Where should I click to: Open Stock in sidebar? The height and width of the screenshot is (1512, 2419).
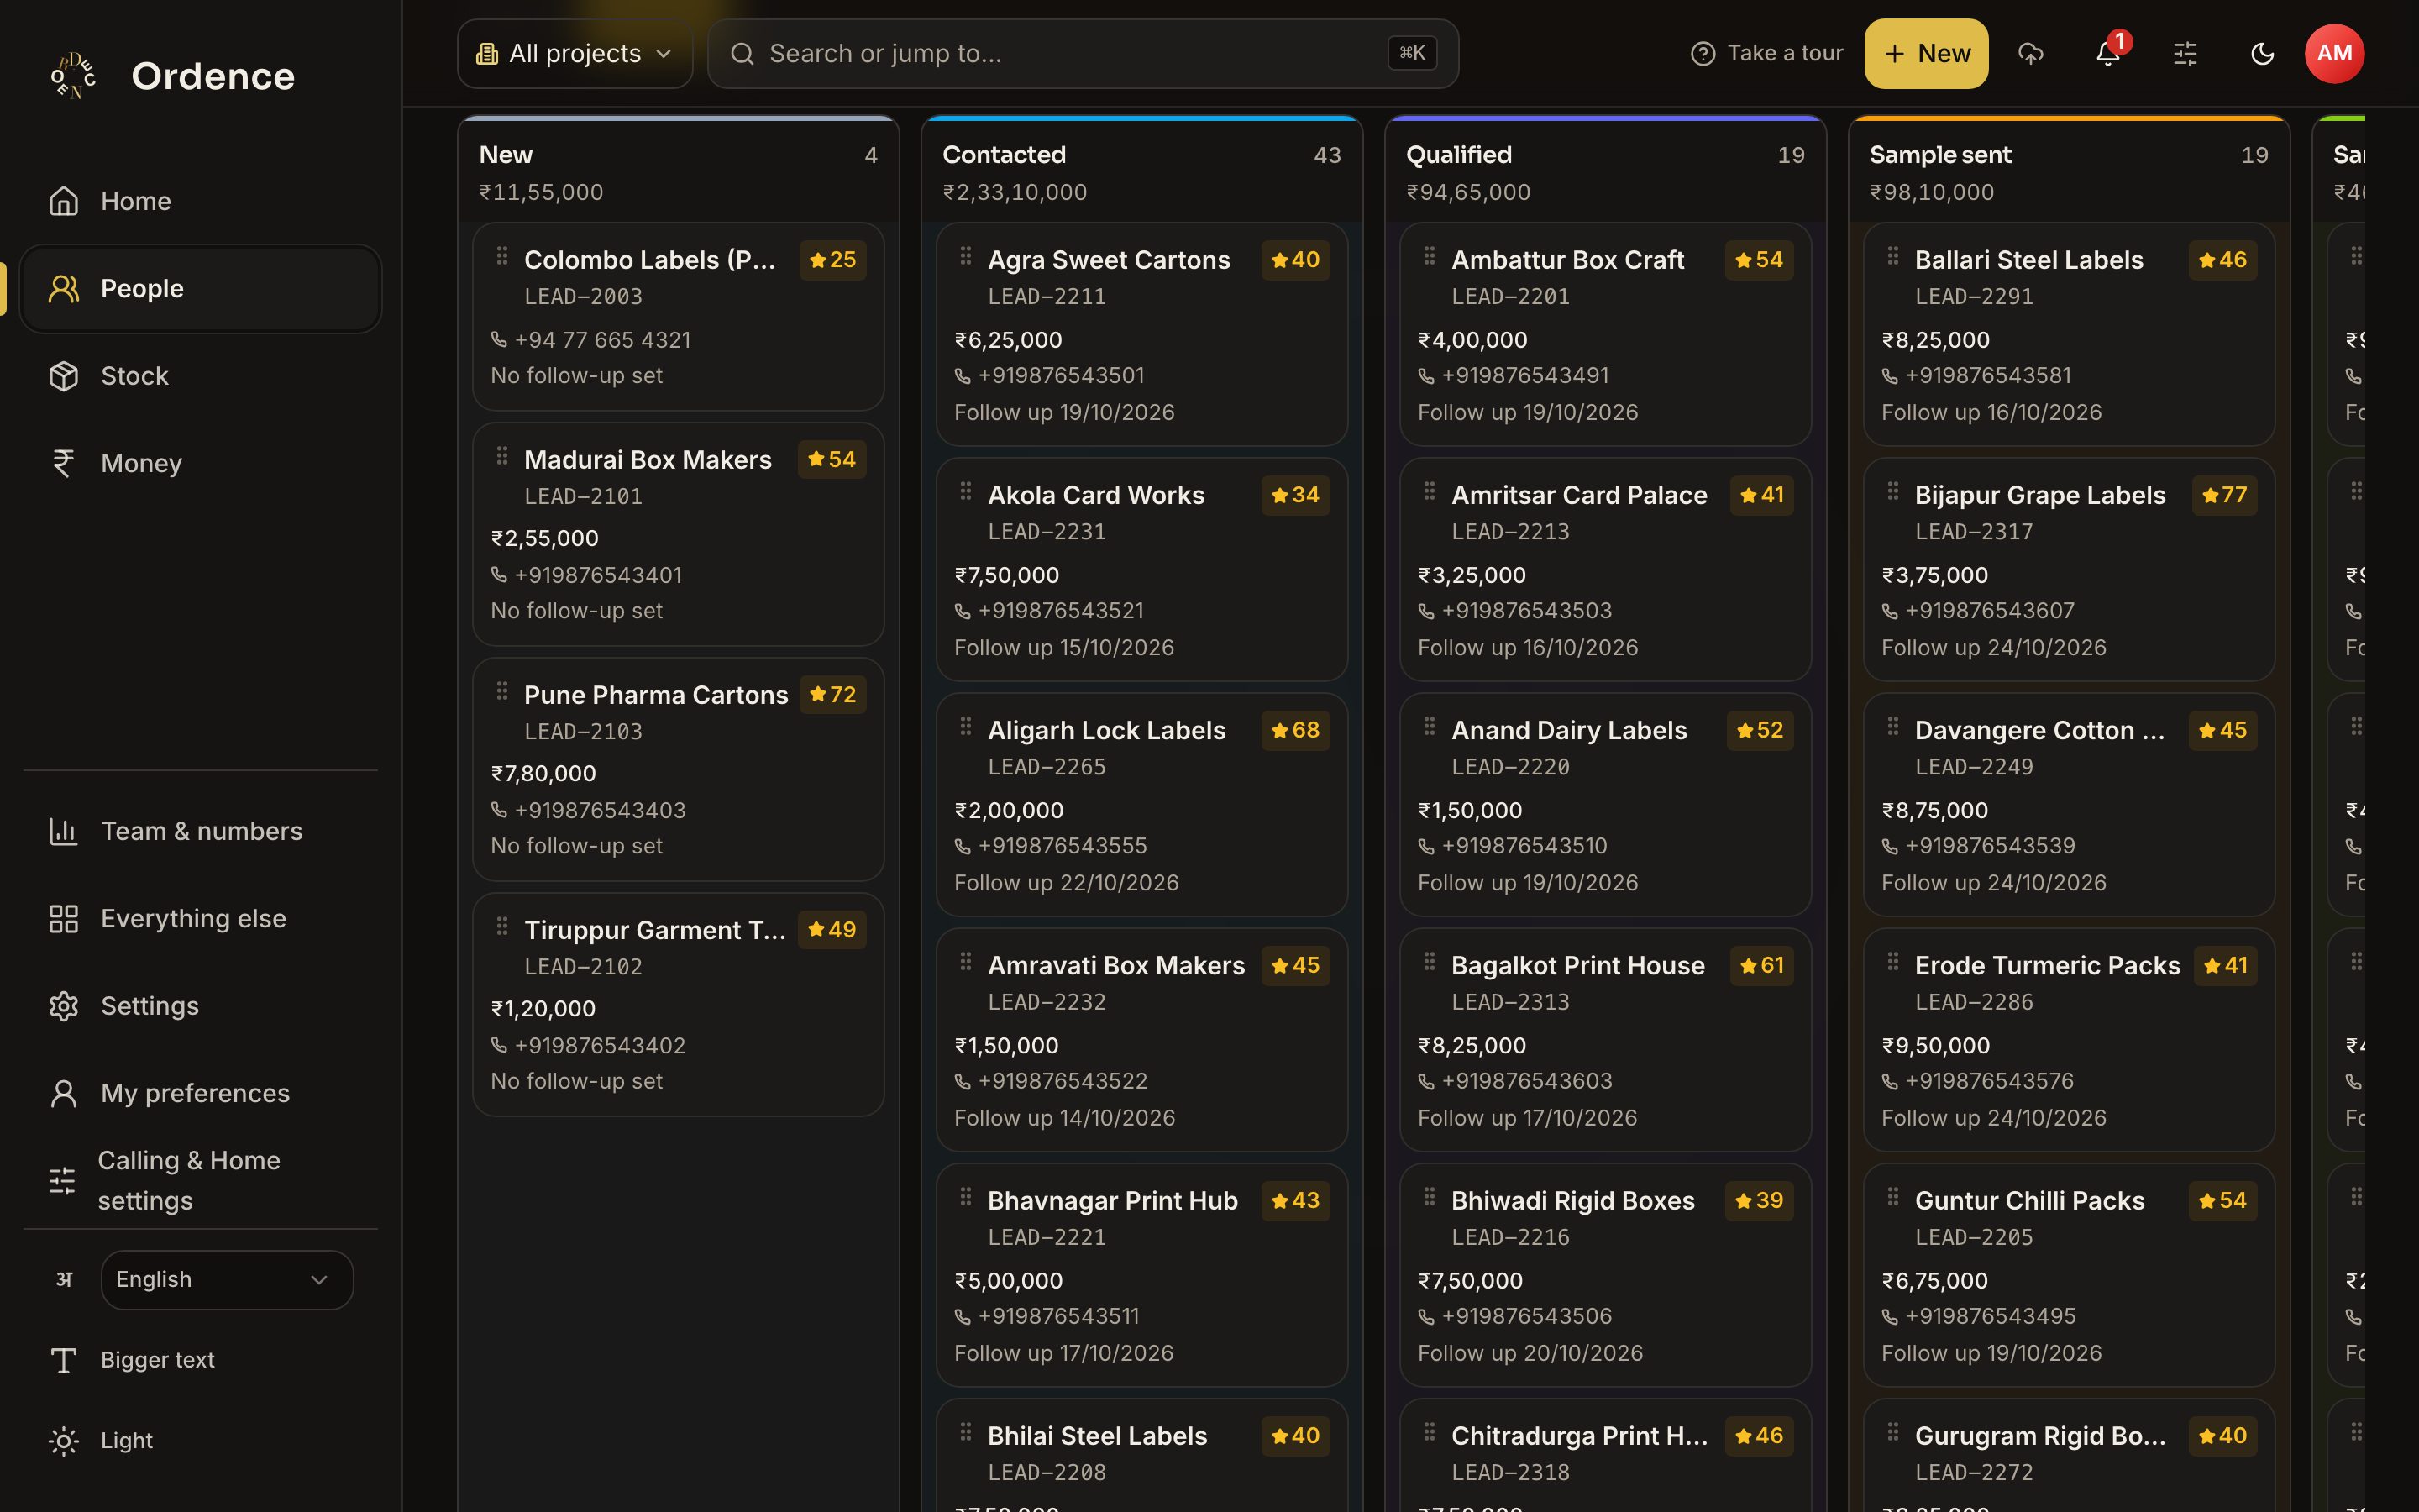(200, 376)
